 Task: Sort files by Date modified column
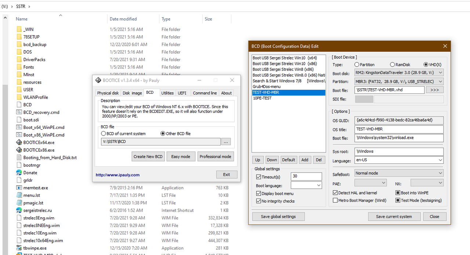coord(123,19)
